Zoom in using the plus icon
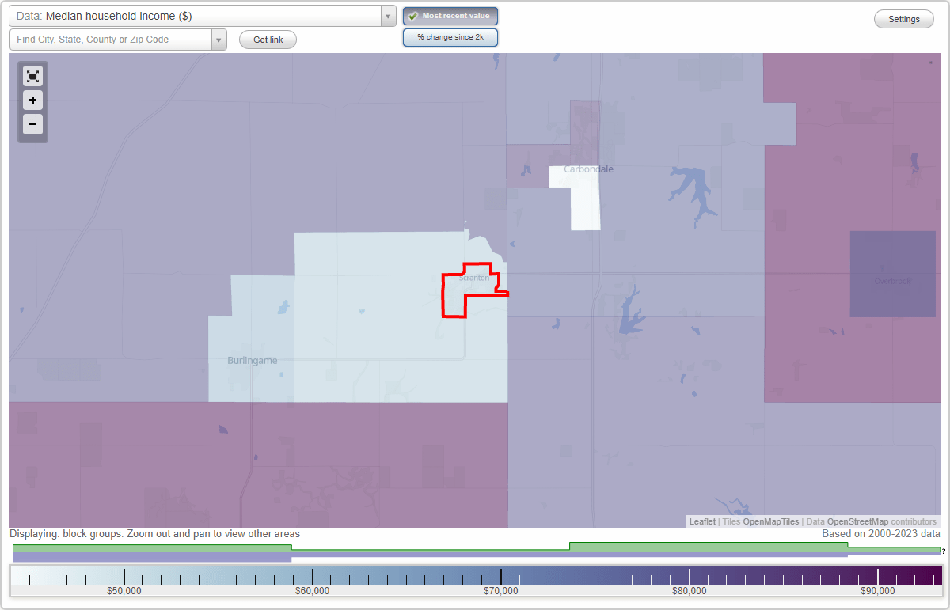Image resolution: width=950 pixels, height=610 pixels. (32, 100)
